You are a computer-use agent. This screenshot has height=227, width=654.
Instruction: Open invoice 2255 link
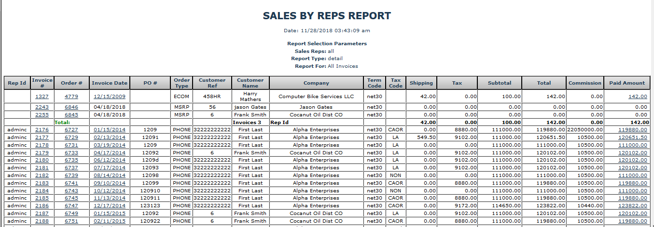(x=42, y=115)
